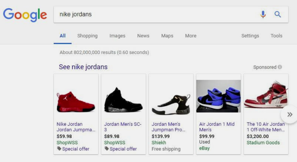Viewport: 297px width, 162px height.
Task: Click the "See nike jordans" heading link
Action: click(x=83, y=67)
